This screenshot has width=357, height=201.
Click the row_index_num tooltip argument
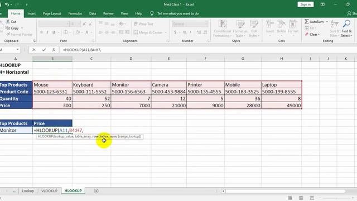[104, 136]
